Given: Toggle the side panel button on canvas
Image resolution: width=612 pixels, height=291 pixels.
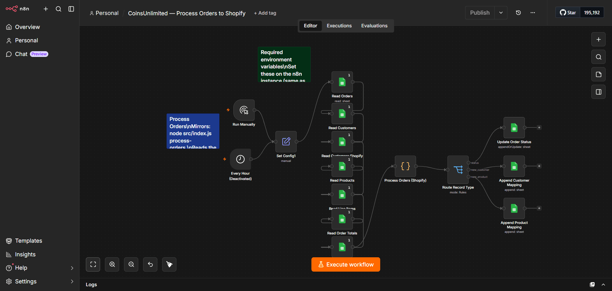Looking at the screenshot, I should click(598, 92).
